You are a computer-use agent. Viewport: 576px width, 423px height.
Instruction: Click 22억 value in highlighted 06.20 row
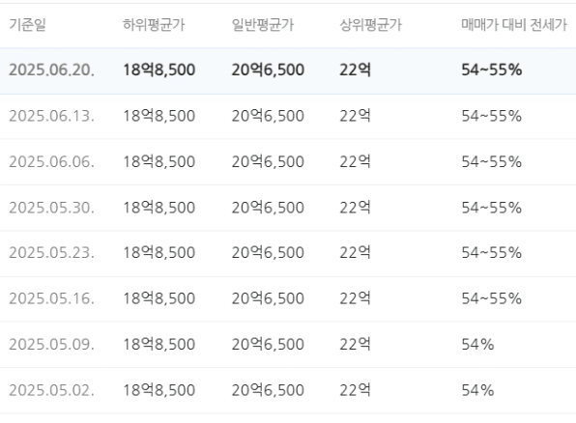point(355,70)
